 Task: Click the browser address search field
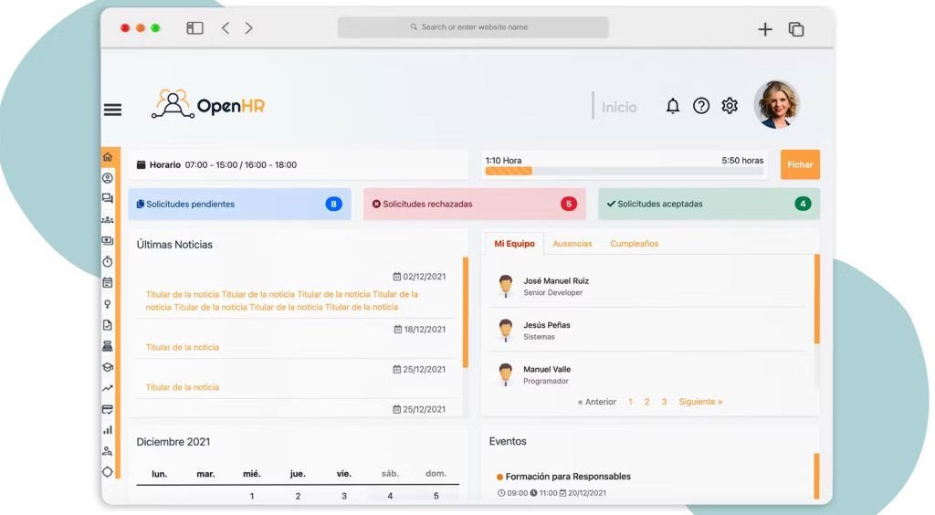[473, 27]
